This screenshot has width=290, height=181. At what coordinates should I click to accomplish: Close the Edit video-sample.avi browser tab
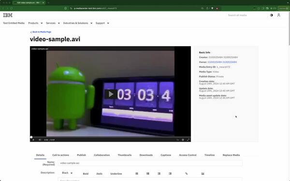click(x=43, y=2)
